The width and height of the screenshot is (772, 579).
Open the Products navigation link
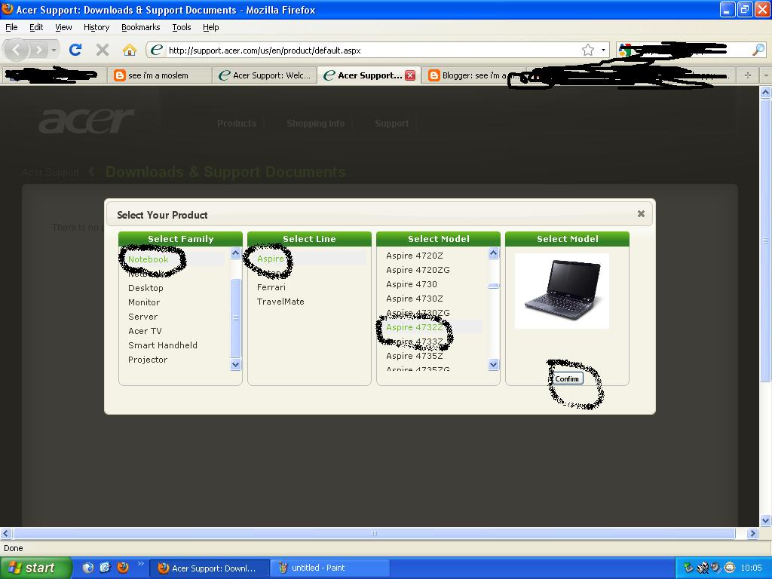pos(237,123)
